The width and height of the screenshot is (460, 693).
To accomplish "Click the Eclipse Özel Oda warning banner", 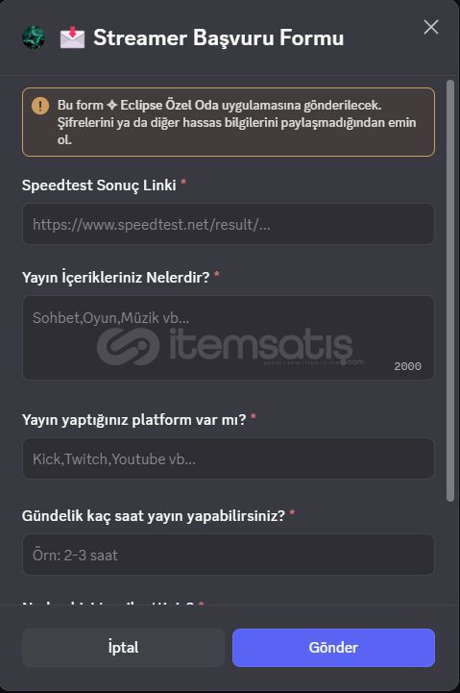I will click(x=229, y=122).
